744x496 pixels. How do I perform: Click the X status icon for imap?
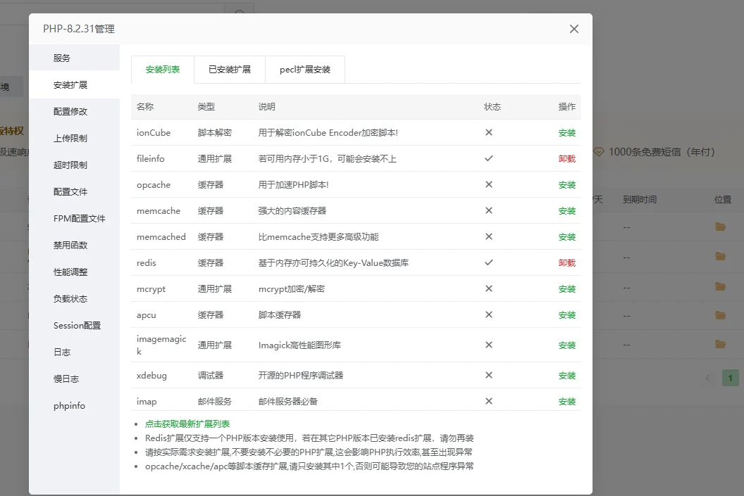click(x=489, y=401)
